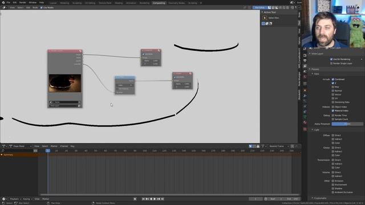Jump to the previous keyframe

tap(147, 199)
